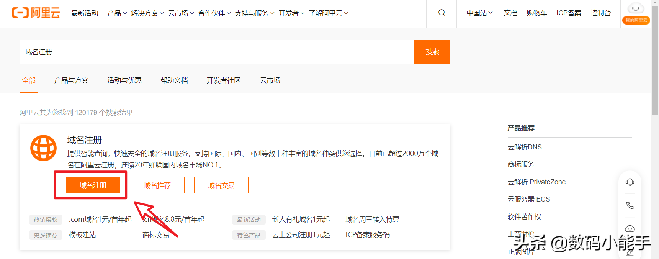Screen dimensions: 659x259
Task: Click the search box containing 域名注册
Action: pos(216,52)
